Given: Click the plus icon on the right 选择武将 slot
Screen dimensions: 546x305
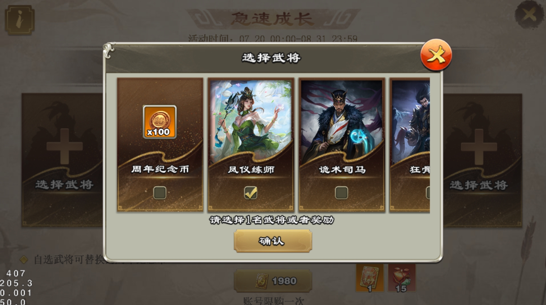Looking at the screenshot, I should [479, 147].
